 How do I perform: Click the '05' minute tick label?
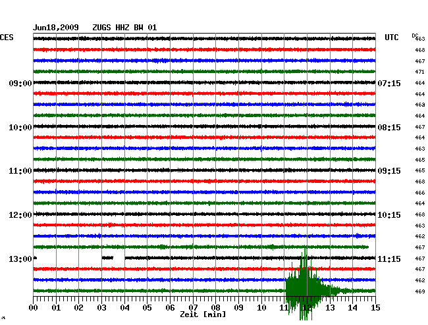(147, 307)
